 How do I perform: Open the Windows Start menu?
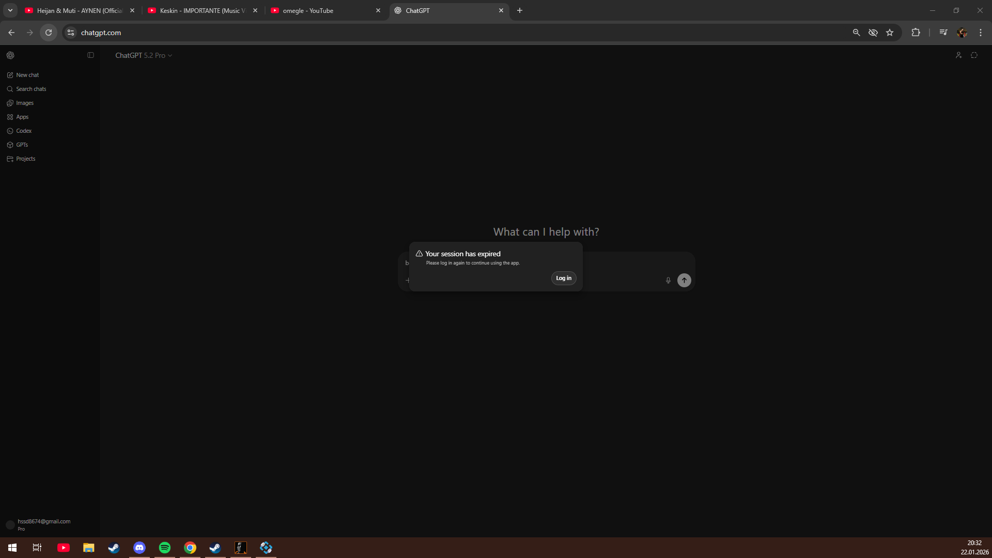[x=12, y=548]
